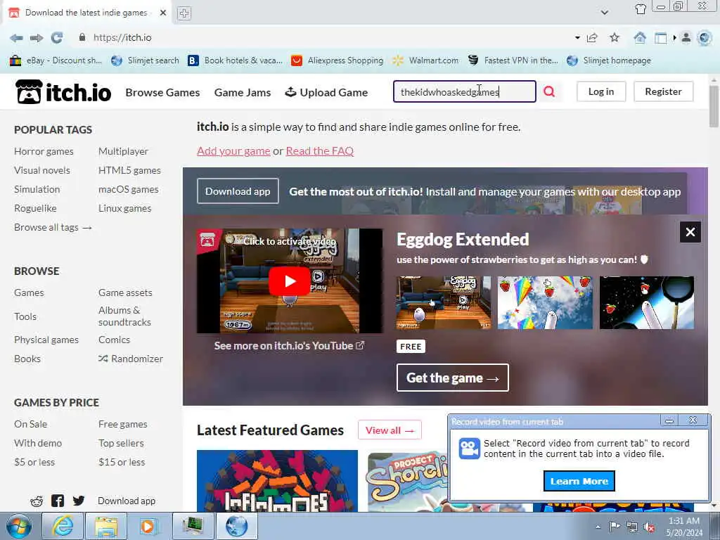The height and width of the screenshot is (540, 720).
Task: Expand toolbar overflow arrow beside profile icon
Action: click(x=674, y=38)
